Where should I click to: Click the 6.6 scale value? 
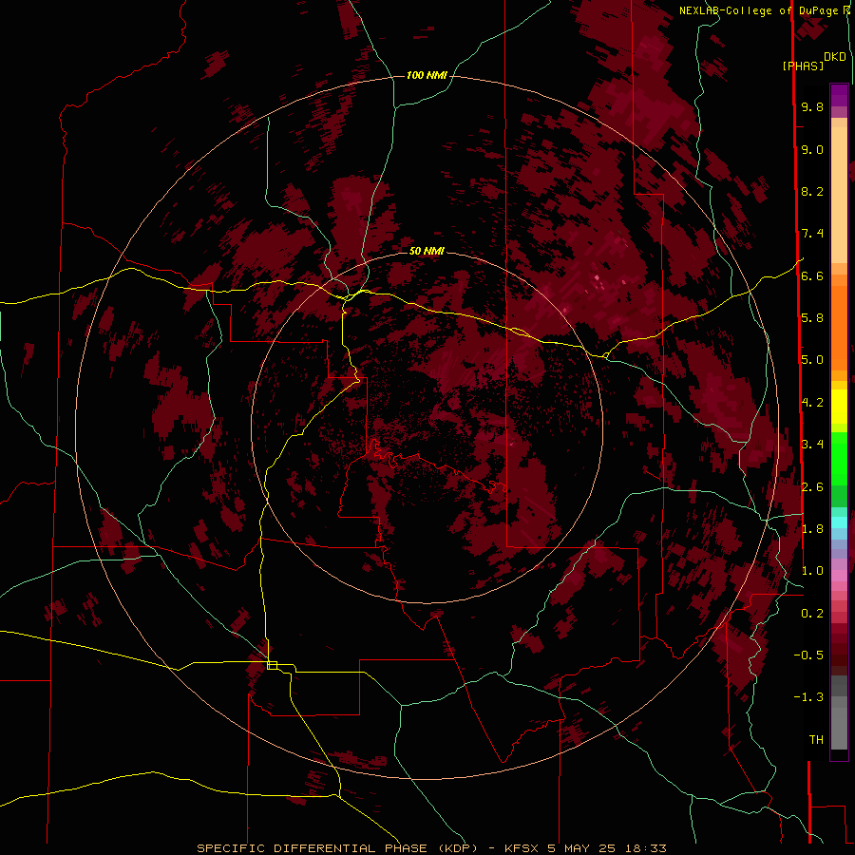coord(812,275)
